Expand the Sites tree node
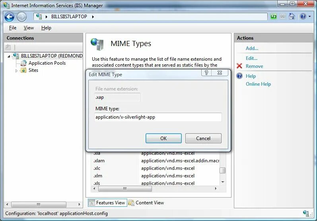 click(16, 71)
